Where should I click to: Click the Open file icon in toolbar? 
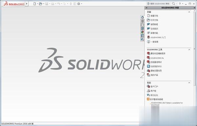click(x=40, y=4)
